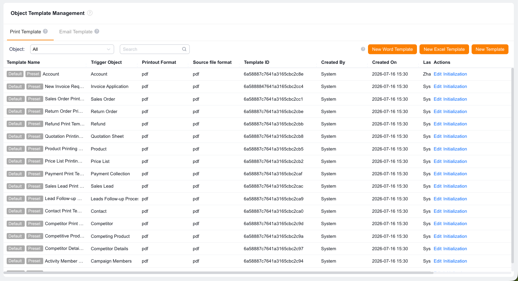Click the Created On column header
The height and width of the screenshot is (281, 518).
pos(384,62)
